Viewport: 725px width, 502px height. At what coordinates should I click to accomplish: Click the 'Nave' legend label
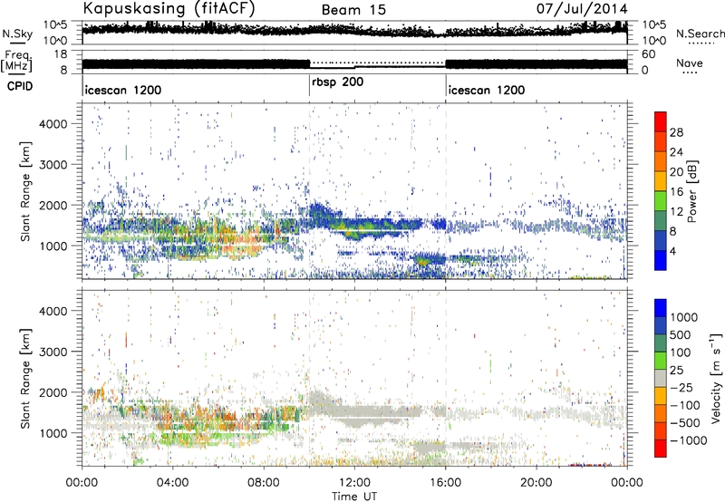coord(690,63)
